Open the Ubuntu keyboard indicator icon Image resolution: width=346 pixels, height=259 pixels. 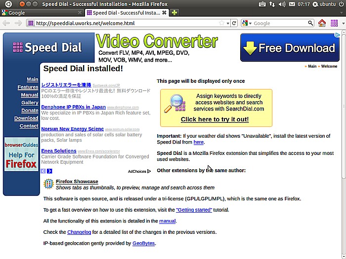coord(262,4)
